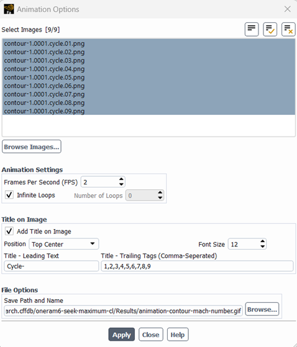This screenshot has width=297, height=347.
Task: Decrease Font Size with down arrow
Action: pos(263,246)
